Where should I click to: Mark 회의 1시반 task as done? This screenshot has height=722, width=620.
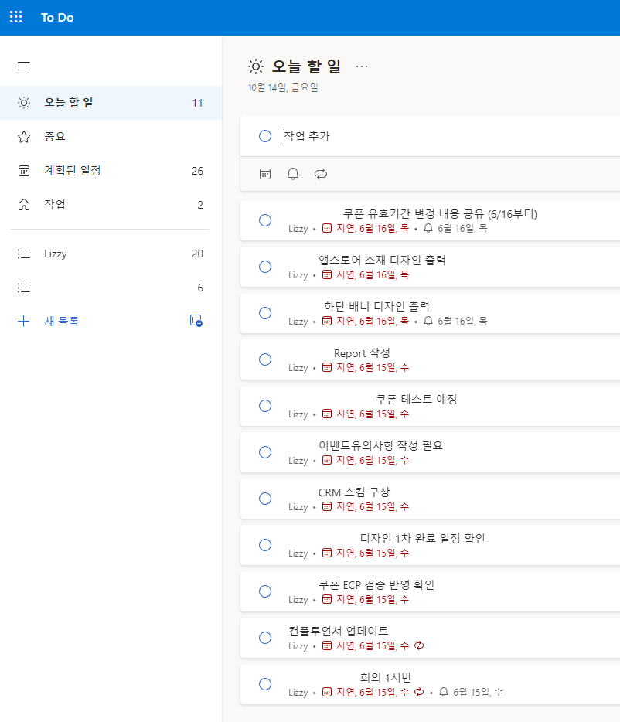tap(264, 684)
